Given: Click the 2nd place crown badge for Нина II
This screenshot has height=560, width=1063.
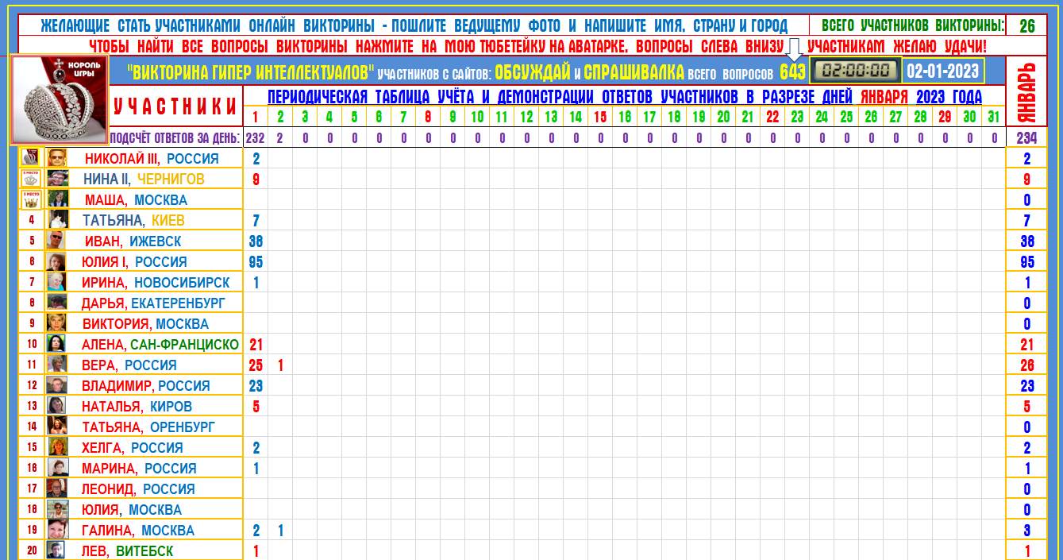Looking at the screenshot, I should tap(30, 178).
